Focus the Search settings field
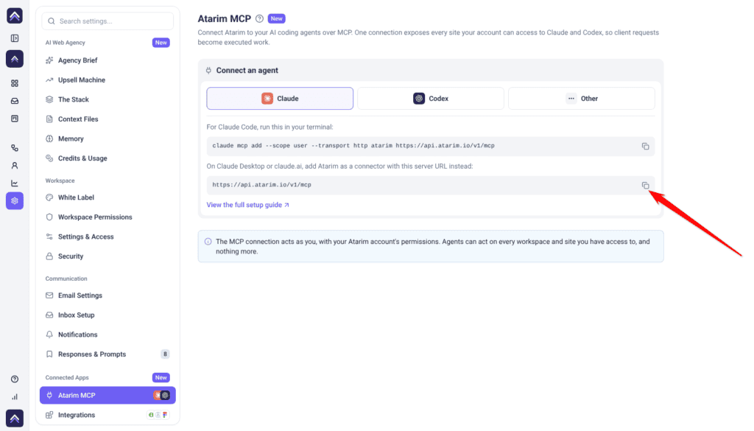754x431 pixels. 108,21
